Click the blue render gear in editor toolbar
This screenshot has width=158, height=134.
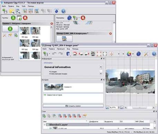pos(139,54)
